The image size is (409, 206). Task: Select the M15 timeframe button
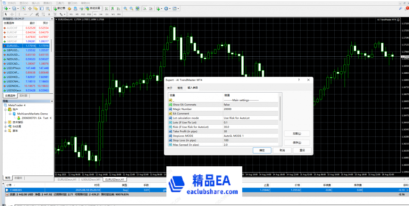(83, 14)
